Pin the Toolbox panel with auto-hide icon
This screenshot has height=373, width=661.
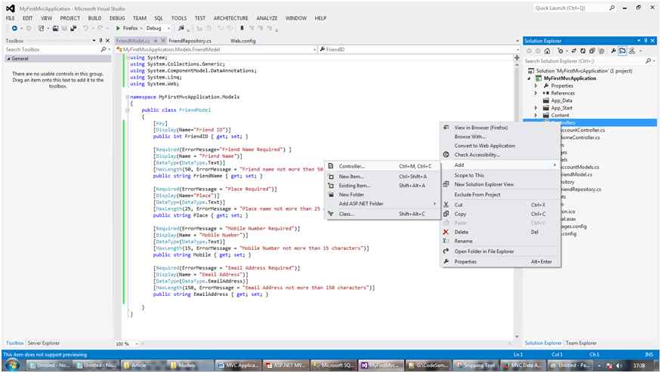pyautogui.click(x=102, y=40)
